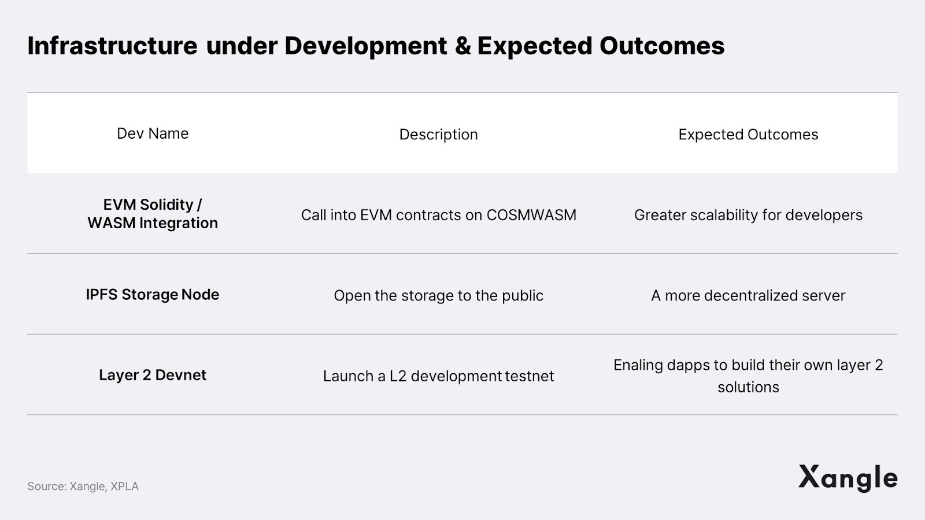Click the IPFS Storage Node row name
This screenshot has width=925, height=520.
[x=153, y=295]
